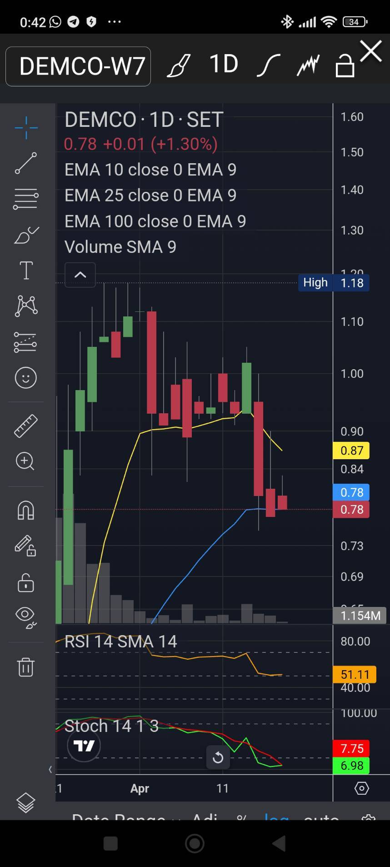Reset chart view with circular arrow

tap(218, 757)
